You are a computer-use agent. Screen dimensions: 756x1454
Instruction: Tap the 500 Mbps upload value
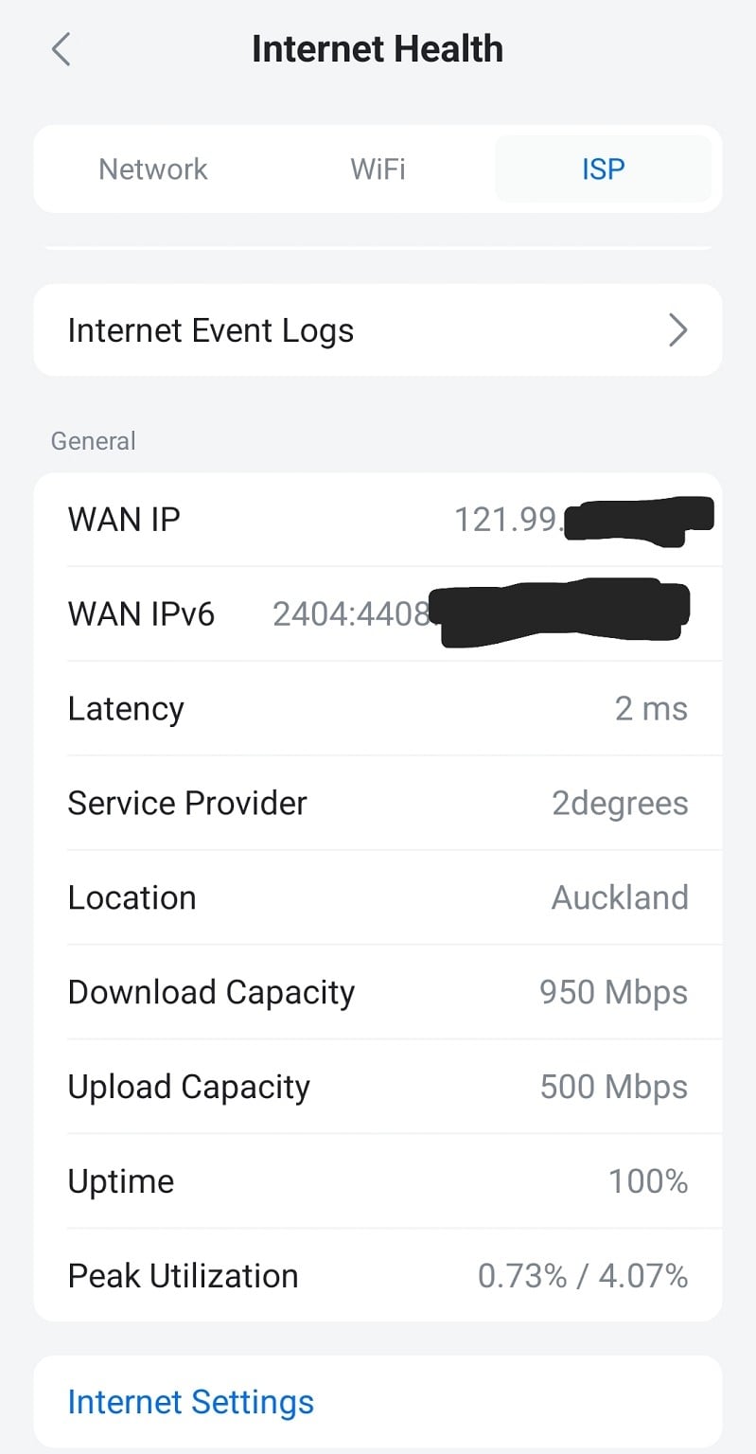pos(613,1087)
